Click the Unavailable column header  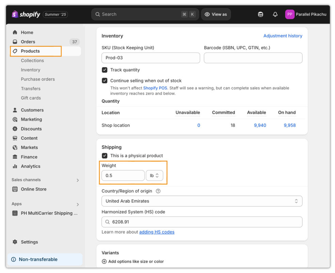coord(188,112)
